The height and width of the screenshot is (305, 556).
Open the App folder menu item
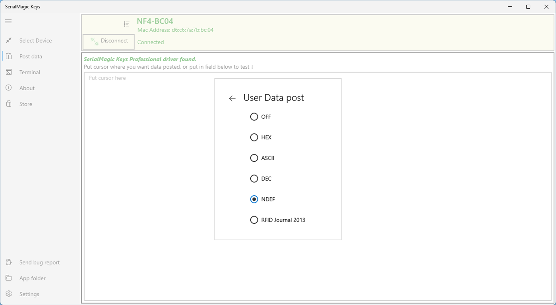coord(32,278)
